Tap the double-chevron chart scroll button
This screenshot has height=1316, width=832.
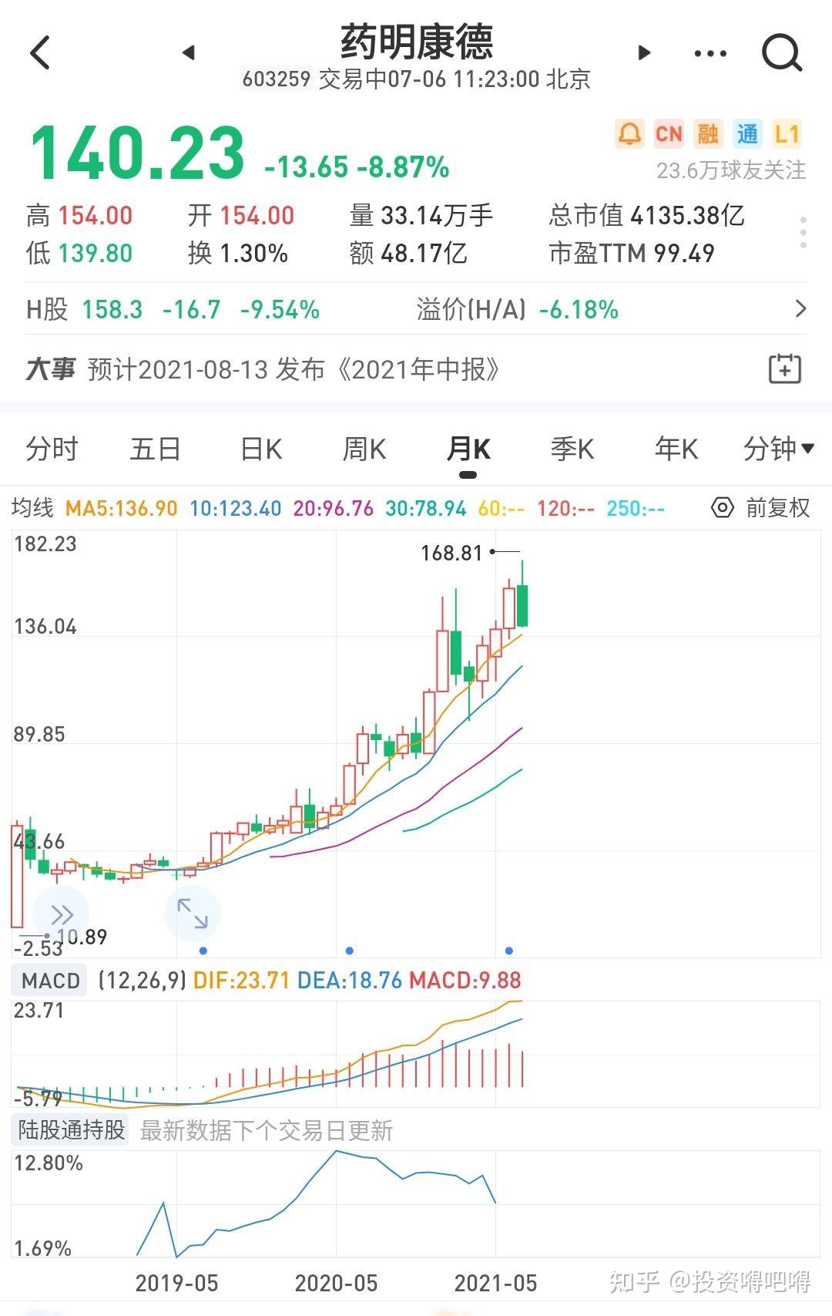coord(61,915)
